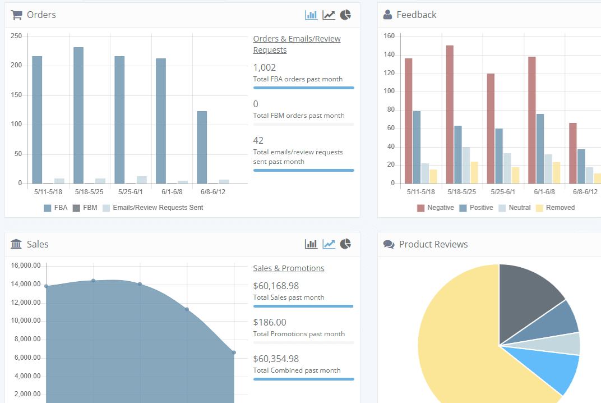
Task: Open the Sales & Promotions link
Action: (289, 268)
